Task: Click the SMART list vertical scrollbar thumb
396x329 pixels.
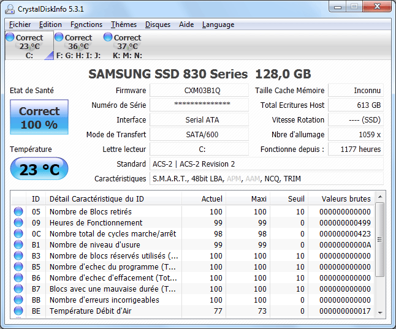Action: click(x=379, y=240)
